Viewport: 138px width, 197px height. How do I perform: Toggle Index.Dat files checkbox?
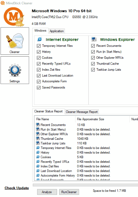(39, 70)
